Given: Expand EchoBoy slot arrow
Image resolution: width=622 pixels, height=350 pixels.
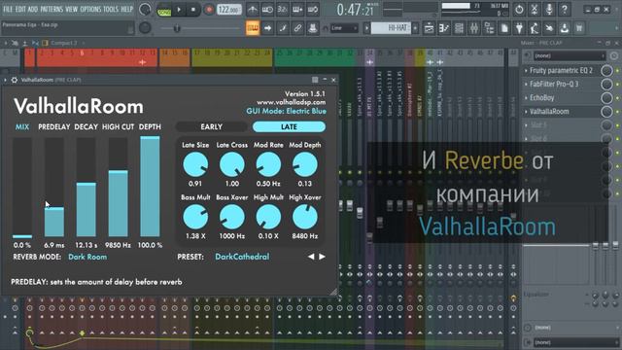Looking at the screenshot, I should (x=526, y=97).
